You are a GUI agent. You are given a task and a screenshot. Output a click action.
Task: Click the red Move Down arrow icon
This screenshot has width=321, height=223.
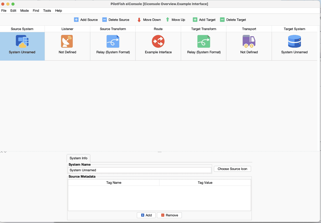(x=139, y=20)
